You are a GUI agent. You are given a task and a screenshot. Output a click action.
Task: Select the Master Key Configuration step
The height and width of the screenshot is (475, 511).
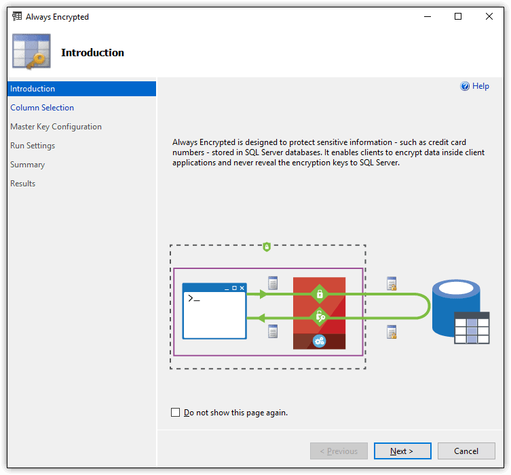[56, 127]
